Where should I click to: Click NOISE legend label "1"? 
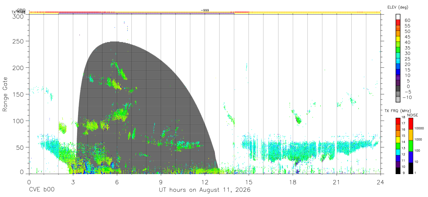pos(415,173)
